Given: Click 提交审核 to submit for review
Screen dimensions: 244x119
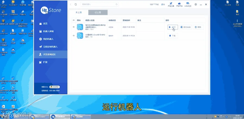Looking at the screenshot, I should [186, 27].
